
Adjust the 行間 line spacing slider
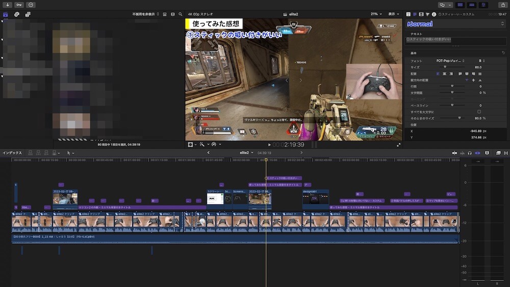452,86
